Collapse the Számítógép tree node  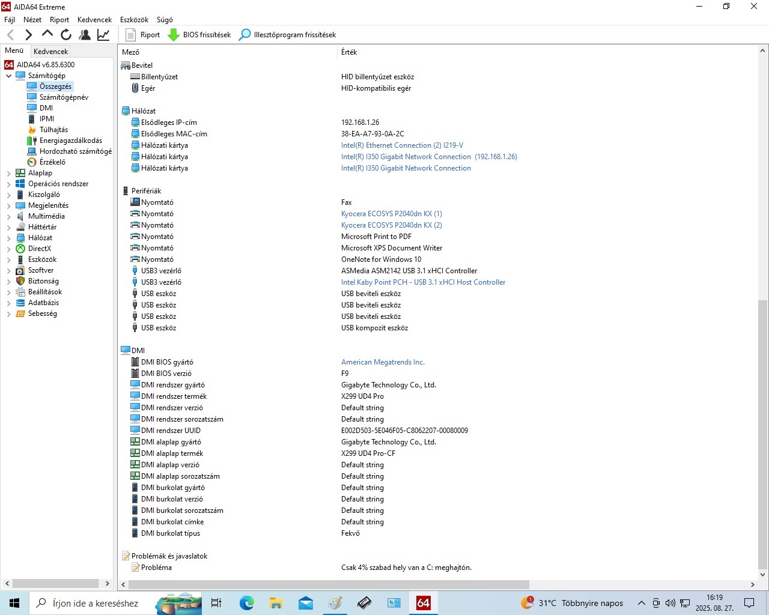pos(8,76)
